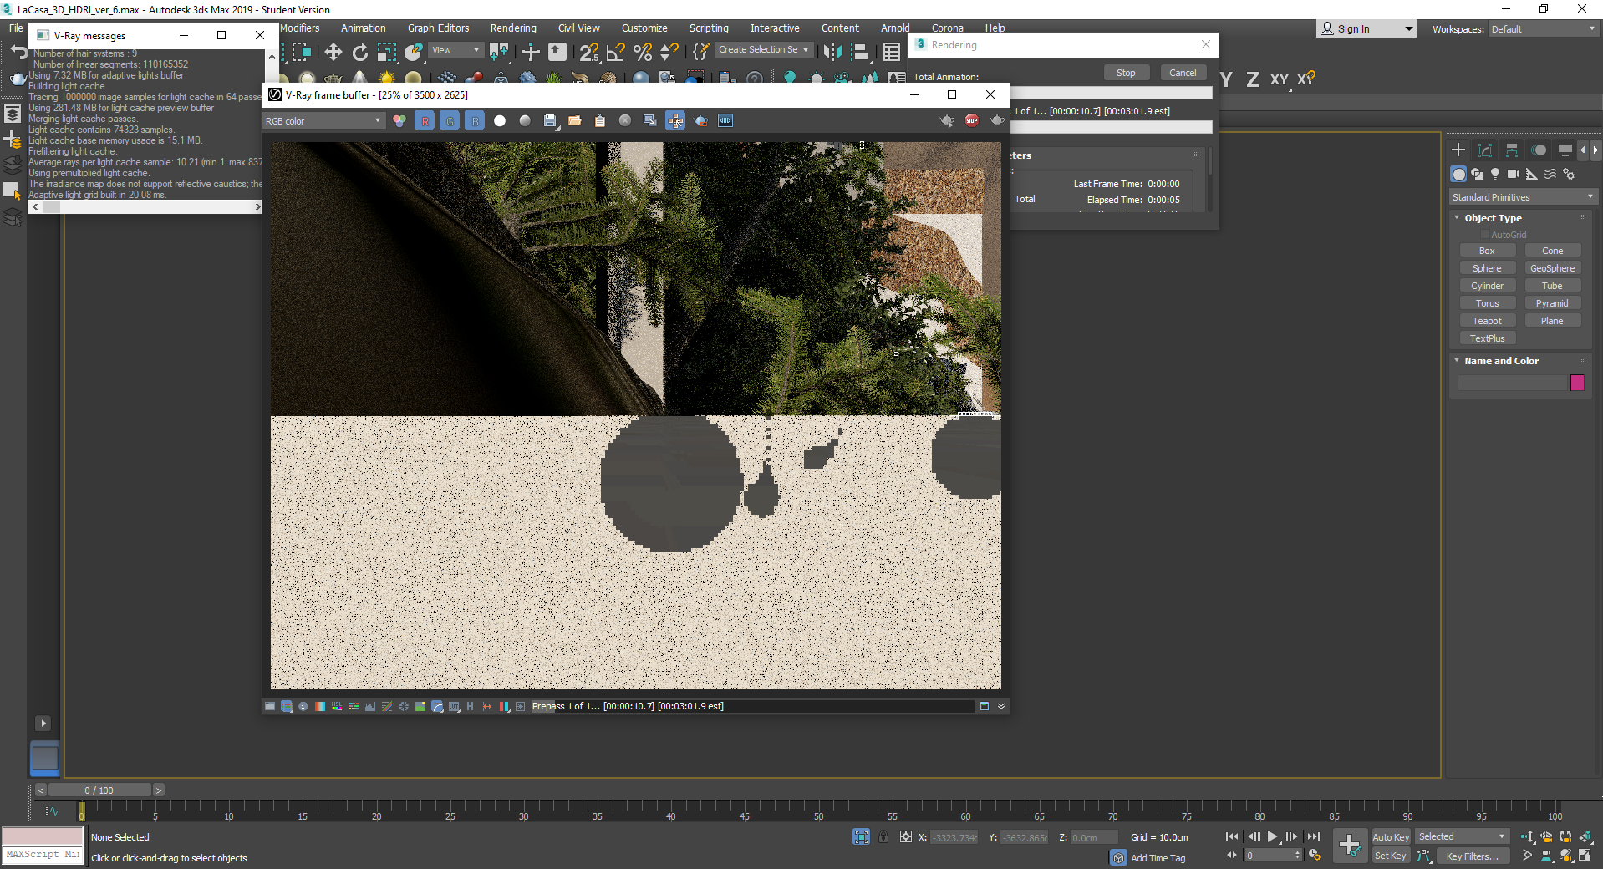The image size is (1603, 869).
Task: Save the current render with floppy disk icon
Action: click(x=550, y=121)
